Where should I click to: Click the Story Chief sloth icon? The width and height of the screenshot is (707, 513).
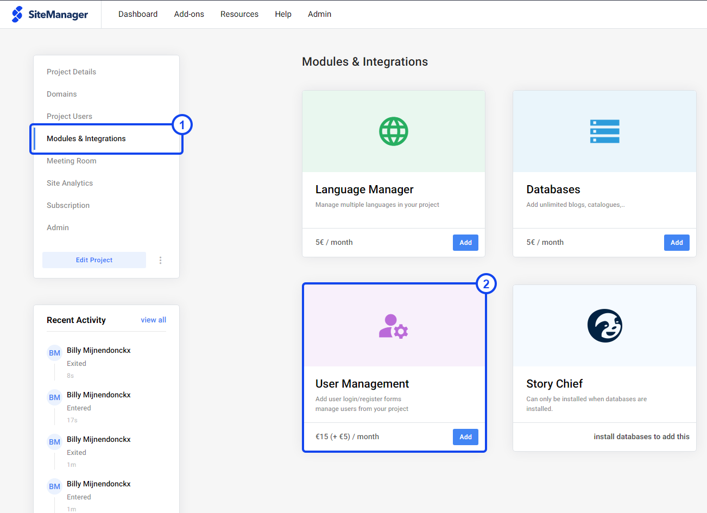pos(604,326)
